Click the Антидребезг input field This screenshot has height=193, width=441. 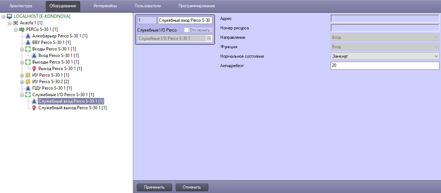[x=385, y=66]
